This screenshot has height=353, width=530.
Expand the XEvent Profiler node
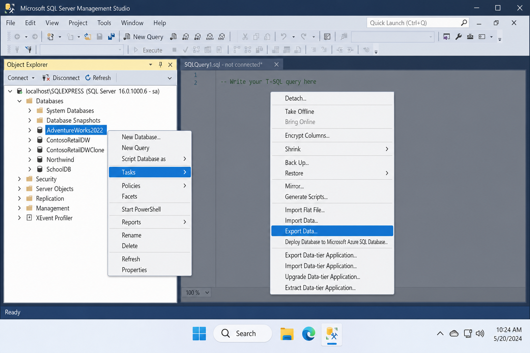(20, 218)
